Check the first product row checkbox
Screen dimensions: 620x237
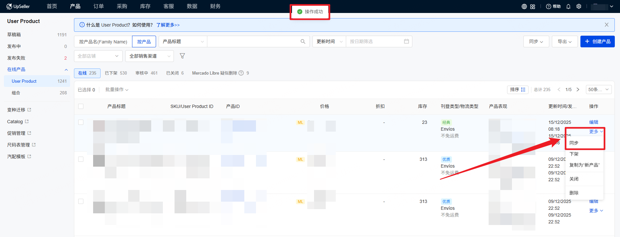pyautogui.click(x=81, y=122)
